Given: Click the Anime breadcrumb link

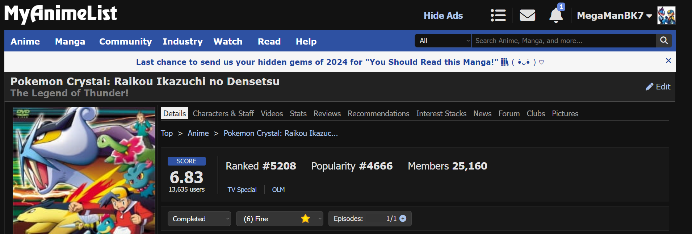Looking at the screenshot, I should point(198,133).
